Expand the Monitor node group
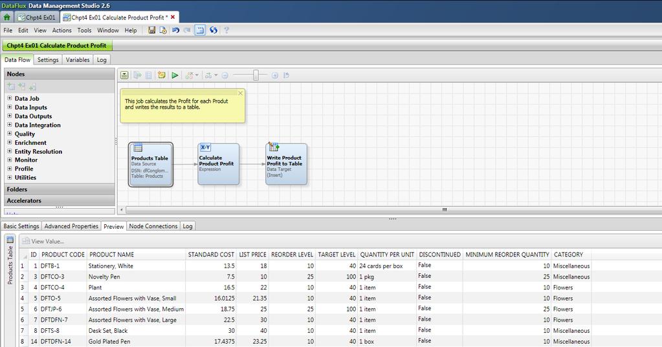662x347 pixels. click(9, 160)
